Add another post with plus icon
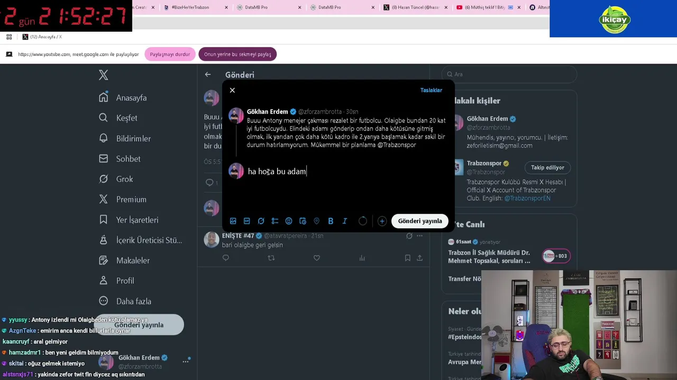 (382, 221)
